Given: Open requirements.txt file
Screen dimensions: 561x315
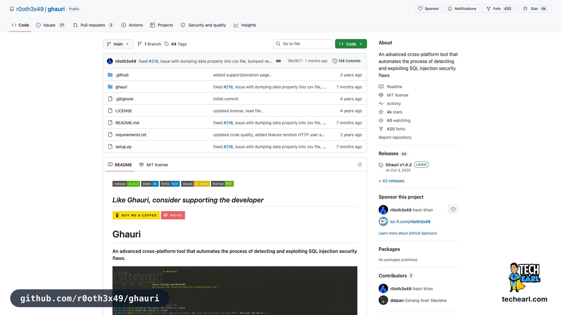Looking at the screenshot, I should (131, 135).
